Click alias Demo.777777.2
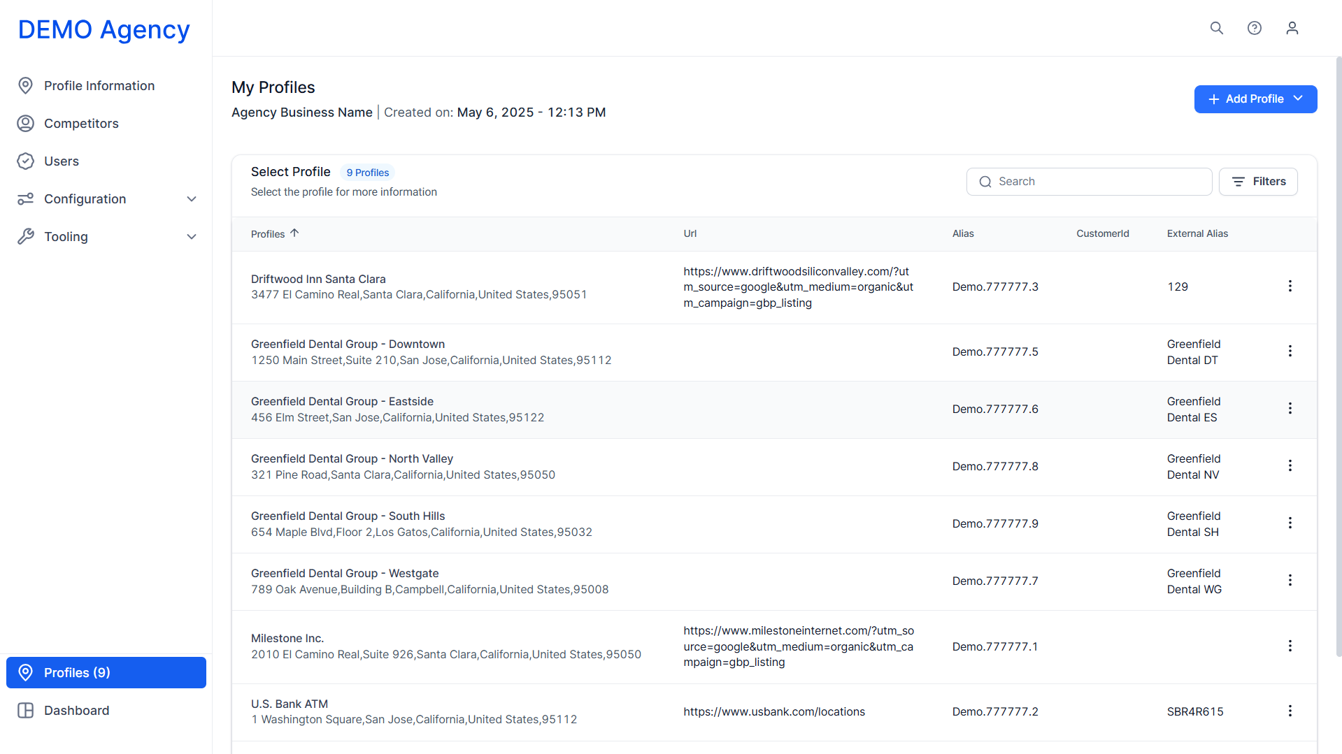The image size is (1342, 754). pos(995,711)
